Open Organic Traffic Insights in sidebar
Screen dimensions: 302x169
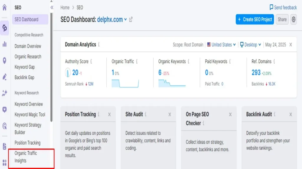tap(26, 157)
